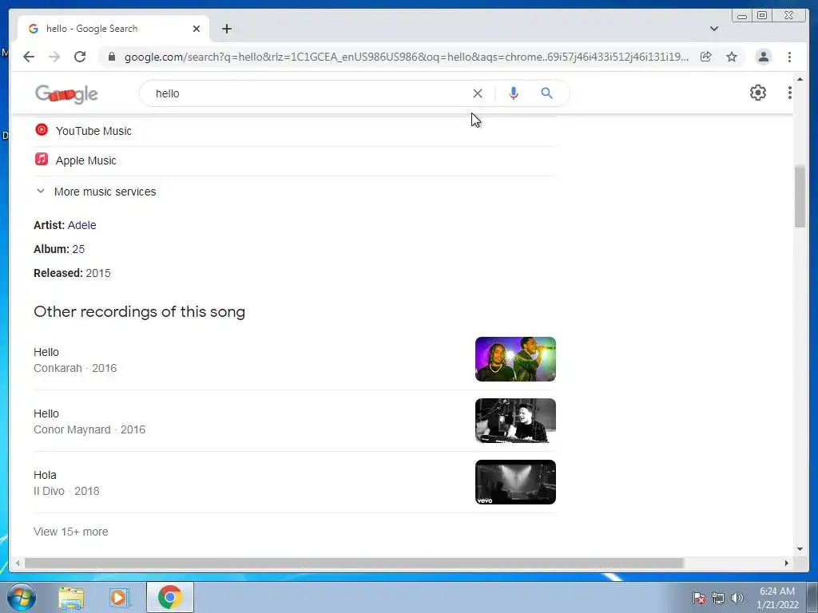Open the album '25' link
This screenshot has width=818, height=613.
click(78, 249)
